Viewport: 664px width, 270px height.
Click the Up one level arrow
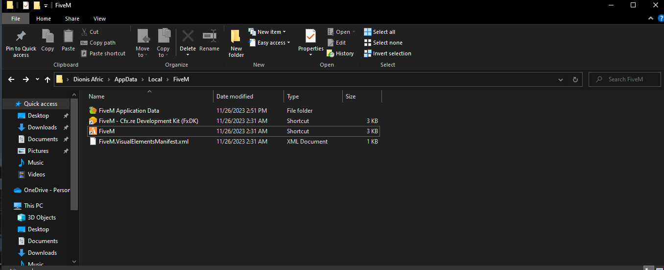pyautogui.click(x=47, y=79)
